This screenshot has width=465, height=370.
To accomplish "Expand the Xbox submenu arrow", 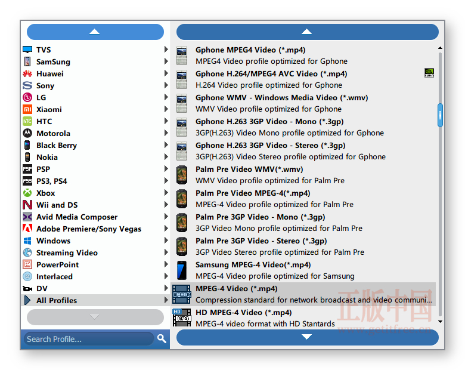I will coord(166,192).
